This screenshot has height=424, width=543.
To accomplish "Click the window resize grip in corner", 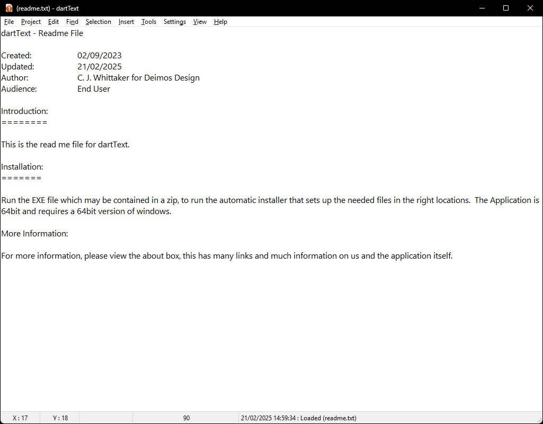I will point(539,420).
